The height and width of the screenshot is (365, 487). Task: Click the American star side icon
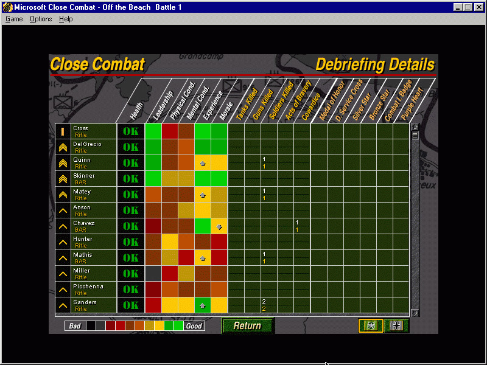(371, 325)
